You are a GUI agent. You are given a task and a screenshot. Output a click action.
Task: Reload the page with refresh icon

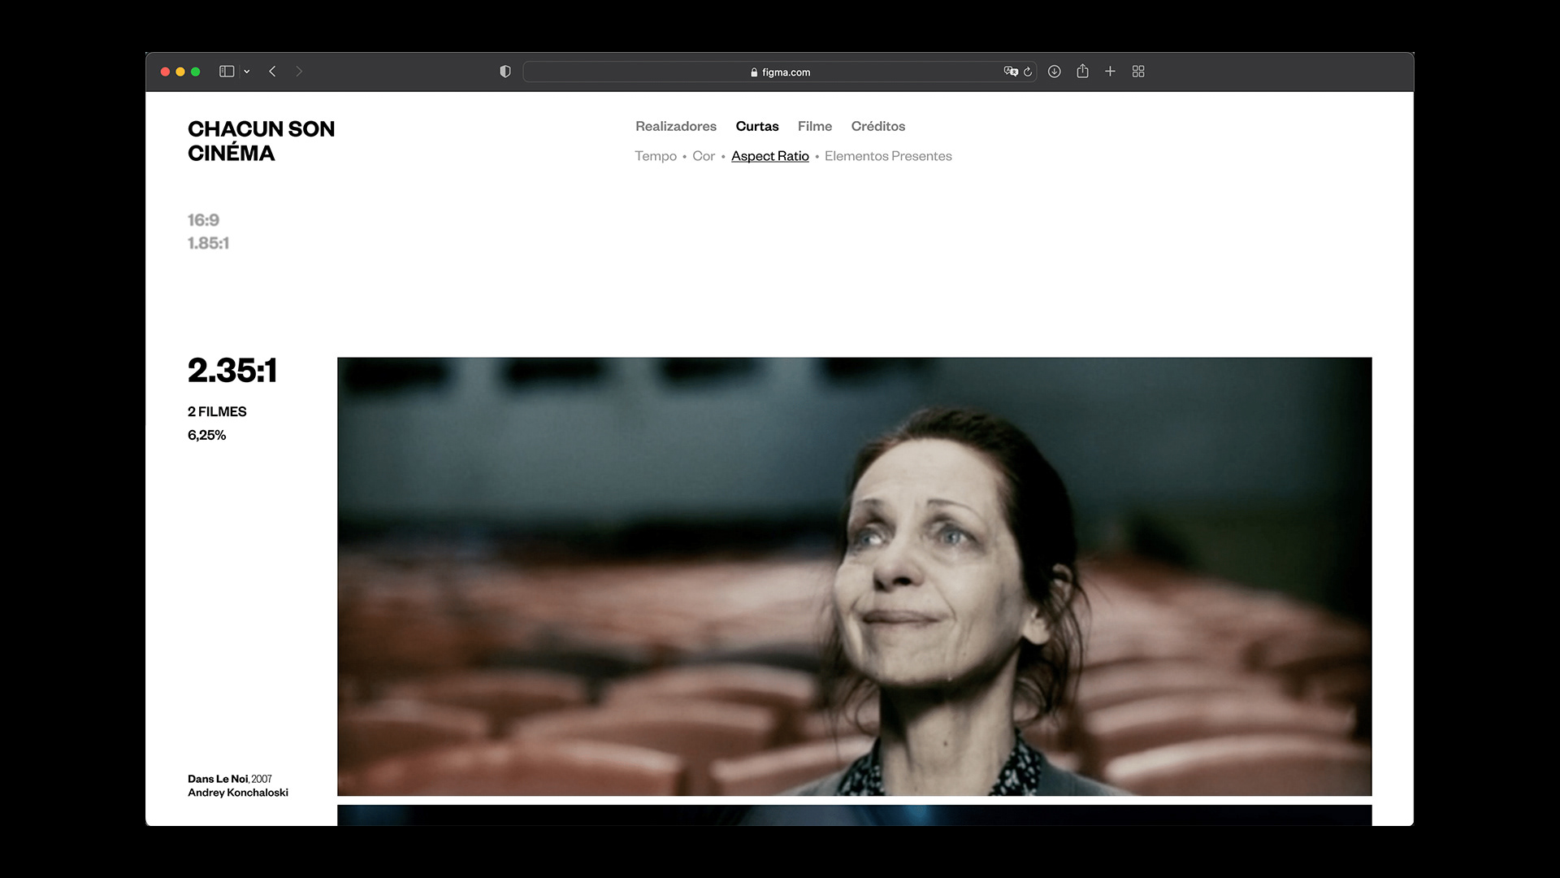tap(1028, 72)
